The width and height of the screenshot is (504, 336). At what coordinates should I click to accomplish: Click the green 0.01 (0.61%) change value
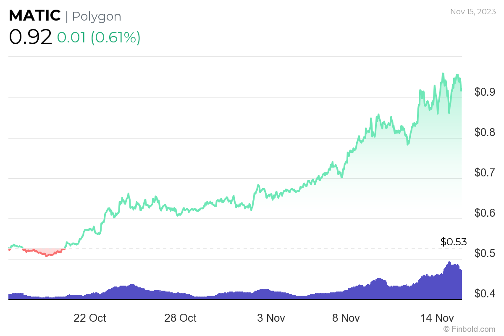99,37
